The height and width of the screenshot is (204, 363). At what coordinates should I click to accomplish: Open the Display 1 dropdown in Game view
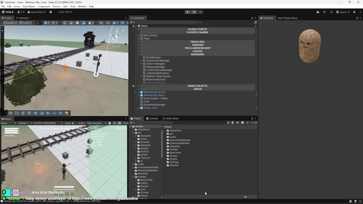coord(25,123)
